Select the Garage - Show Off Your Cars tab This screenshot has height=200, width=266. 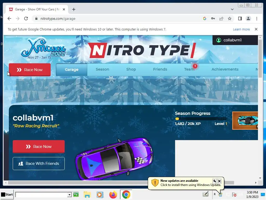[x=37, y=9]
